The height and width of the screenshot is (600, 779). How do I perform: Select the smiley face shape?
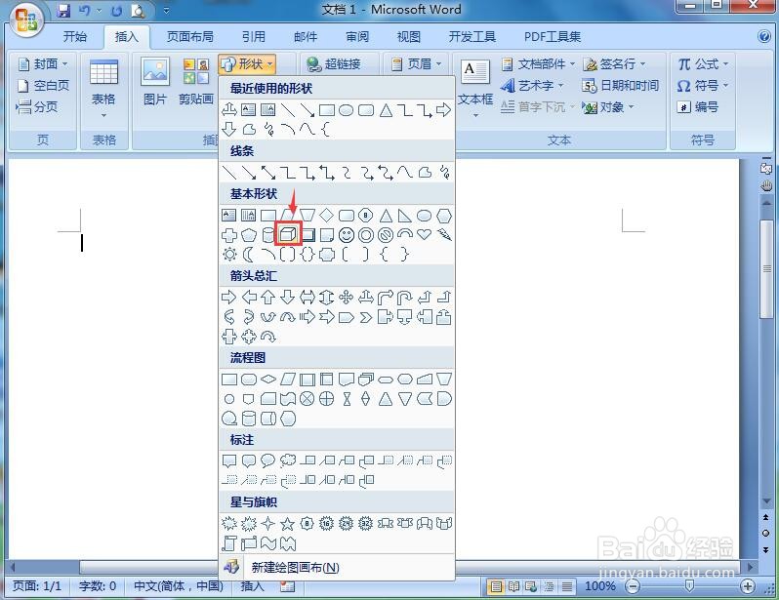pyautogui.click(x=347, y=235)
